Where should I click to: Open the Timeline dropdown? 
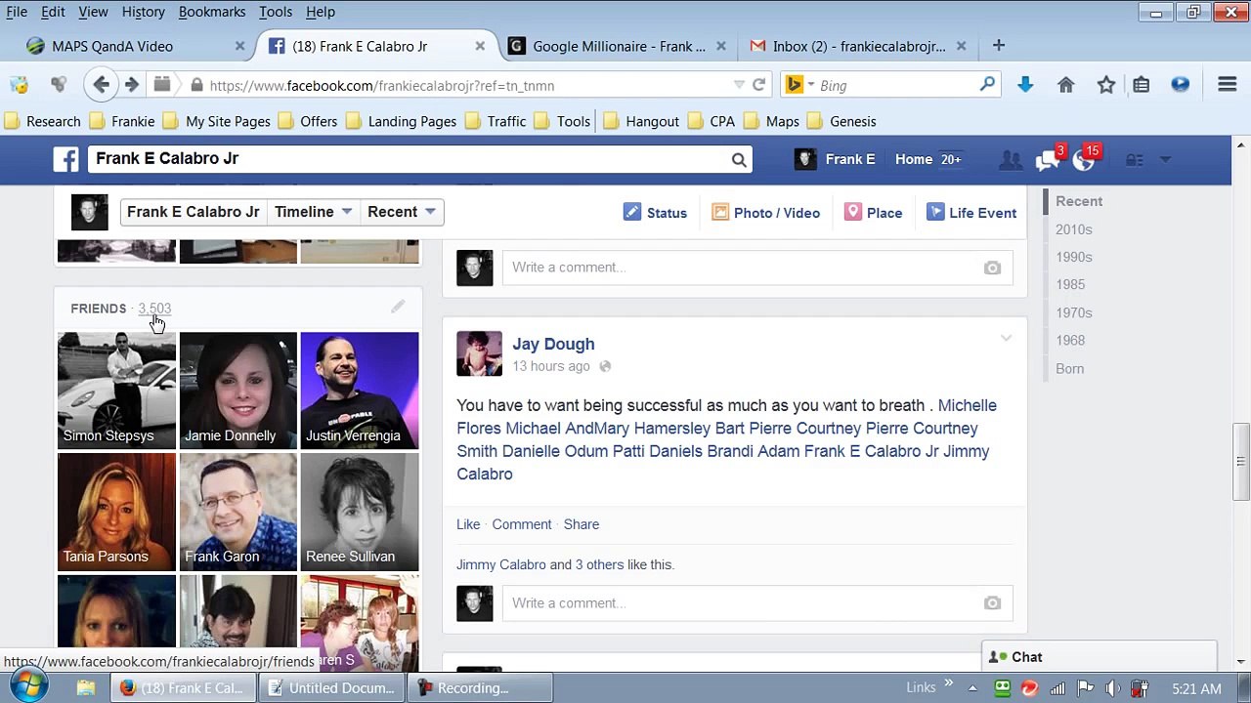tap(313, 212)
